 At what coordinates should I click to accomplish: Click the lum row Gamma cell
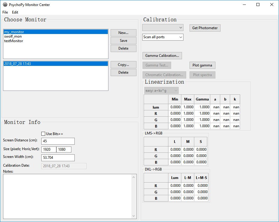tap(202, 107)
